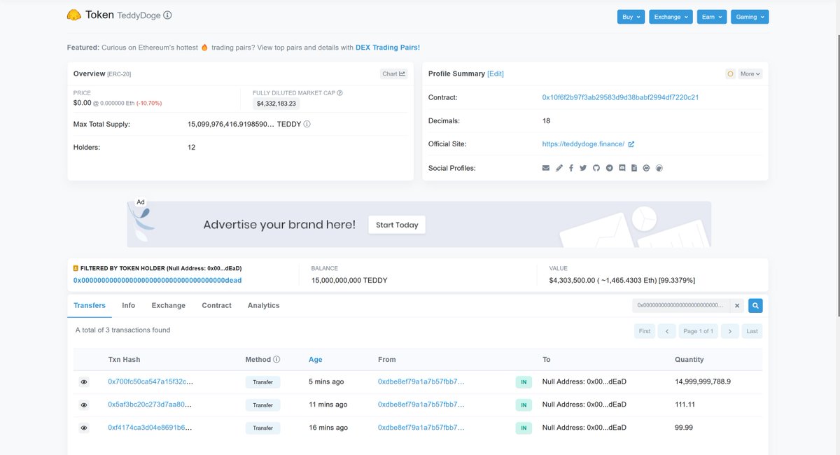Screen dimensions: 840x455
Task: Click the quantity 99.99
Action: 684,428
